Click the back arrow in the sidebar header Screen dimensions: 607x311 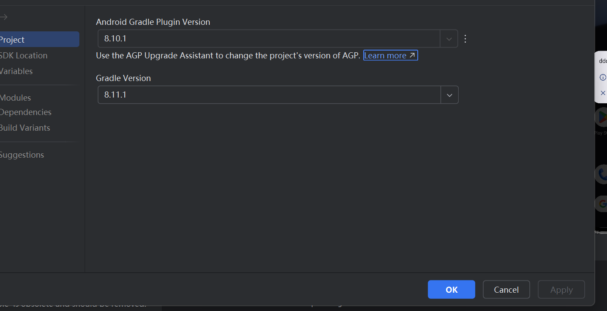(3, 17)
